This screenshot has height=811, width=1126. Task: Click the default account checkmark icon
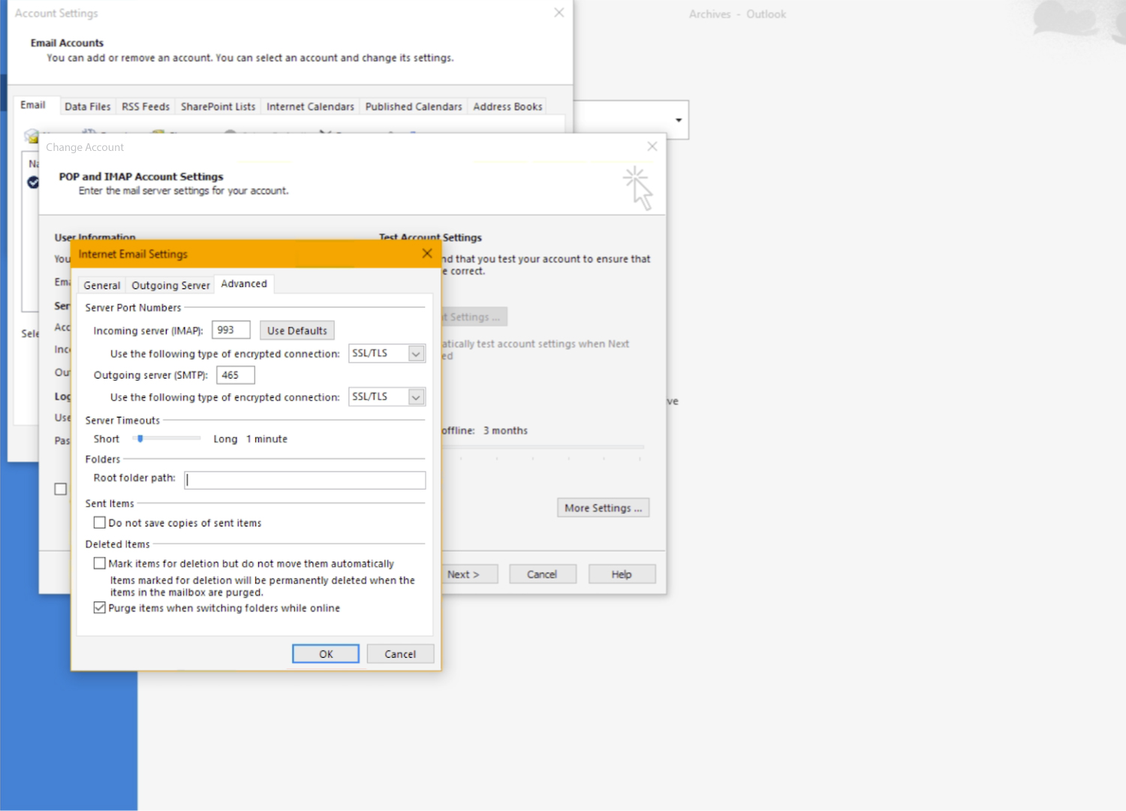point(33,182)
